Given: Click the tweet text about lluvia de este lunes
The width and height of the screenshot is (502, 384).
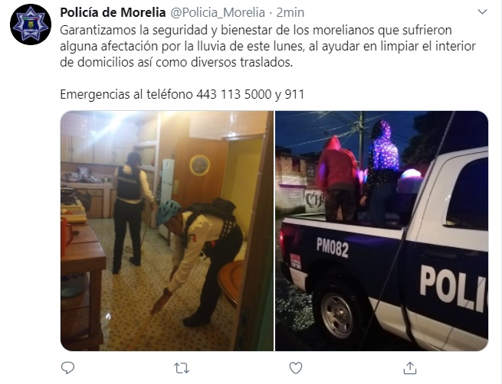Looking at the screenshot, I should (x=267, y=46).
